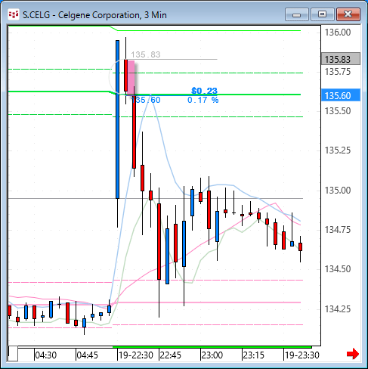Click the 135.50 price axis label
The width and height of the screenshot is (368, 369).
click(x=338, y=111)
